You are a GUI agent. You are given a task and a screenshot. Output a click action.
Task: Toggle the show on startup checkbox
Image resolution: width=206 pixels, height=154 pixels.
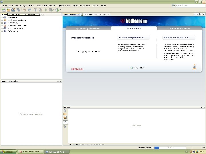coord(131,68)
